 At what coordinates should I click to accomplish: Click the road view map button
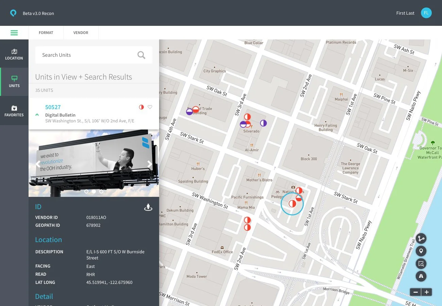[x=421, y=276]
